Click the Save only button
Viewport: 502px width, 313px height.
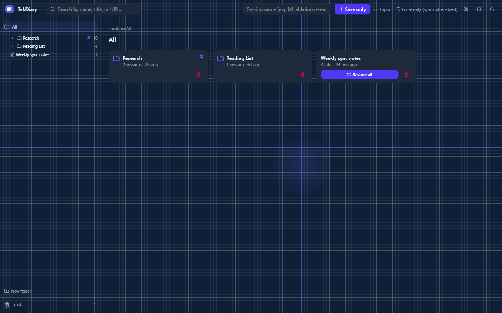coord(352,9)
